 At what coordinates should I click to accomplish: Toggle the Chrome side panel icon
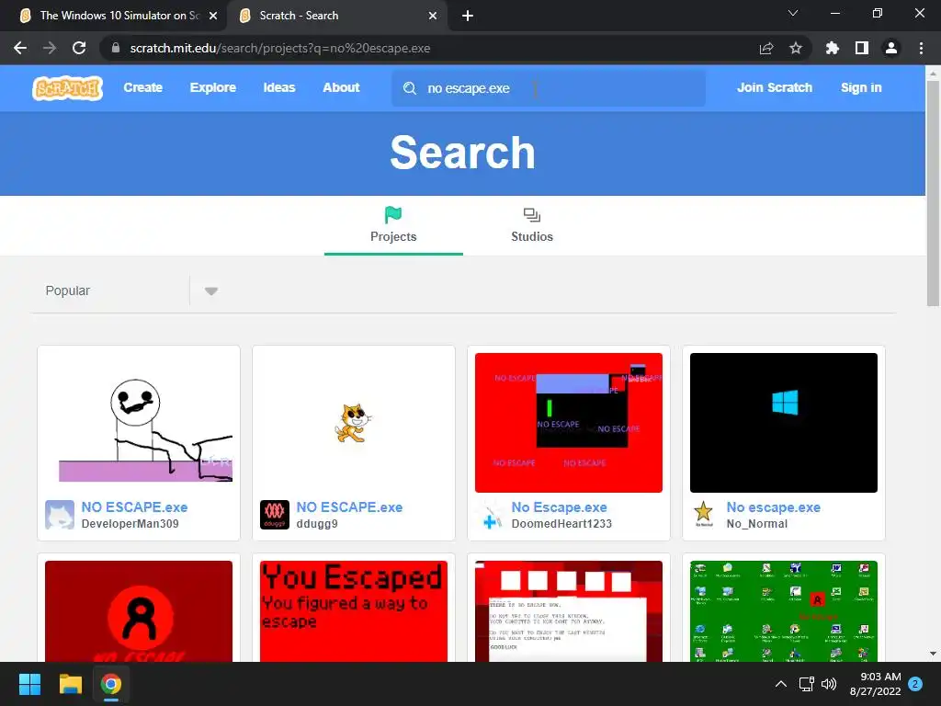click(x=862, y=48)
